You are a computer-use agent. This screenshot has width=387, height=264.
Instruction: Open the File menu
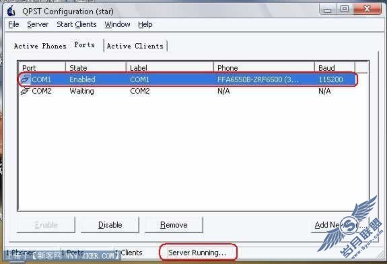pyautogui.click(x=13, y=24)
